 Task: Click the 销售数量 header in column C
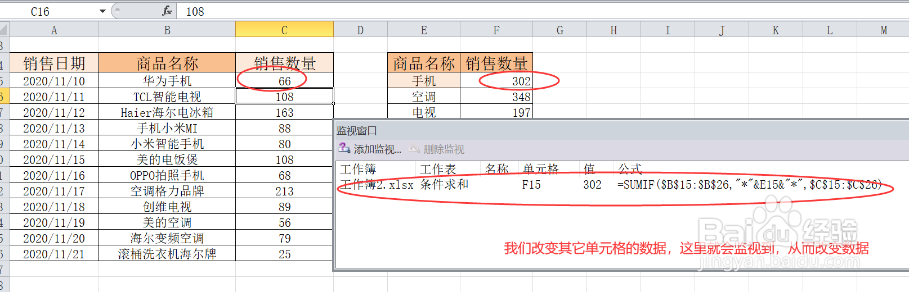[284, 63]
